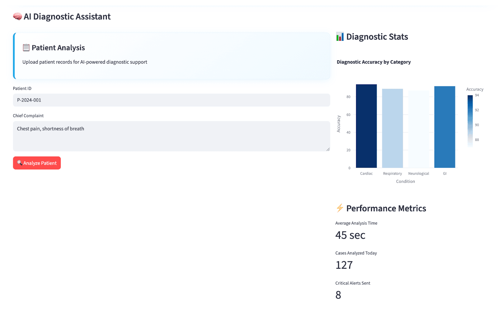
Task: Select the Neurological bar in the chart
Action: pyautogui.click(x=418, y=128)
